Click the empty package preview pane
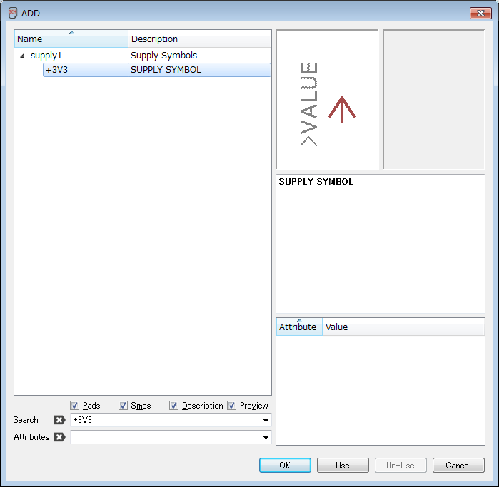Image resolution: width=499 pixels, height=487 pixels. 434,100
